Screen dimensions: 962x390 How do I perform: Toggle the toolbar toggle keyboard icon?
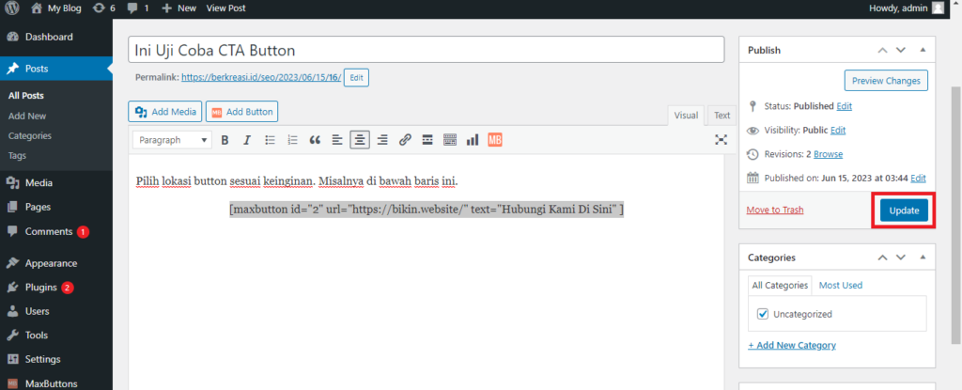[450, 140]
